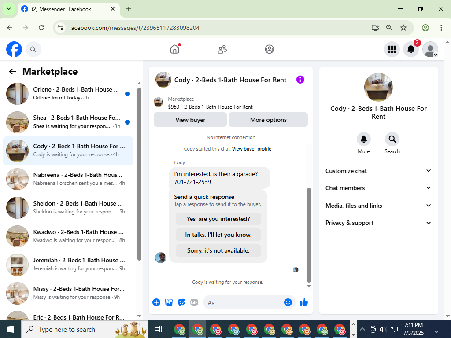Open Orlene's conversation in the list
Screen dimensions: 451x338
(68, 93)
